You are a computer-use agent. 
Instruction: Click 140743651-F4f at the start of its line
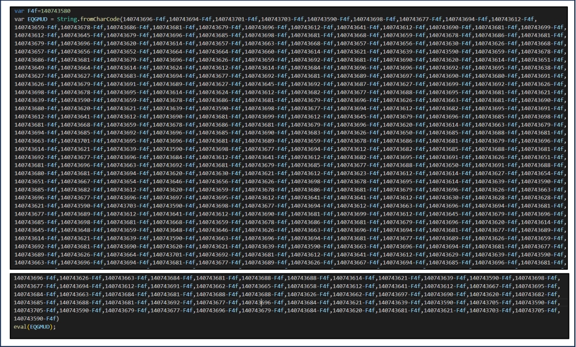pos(36,181)
